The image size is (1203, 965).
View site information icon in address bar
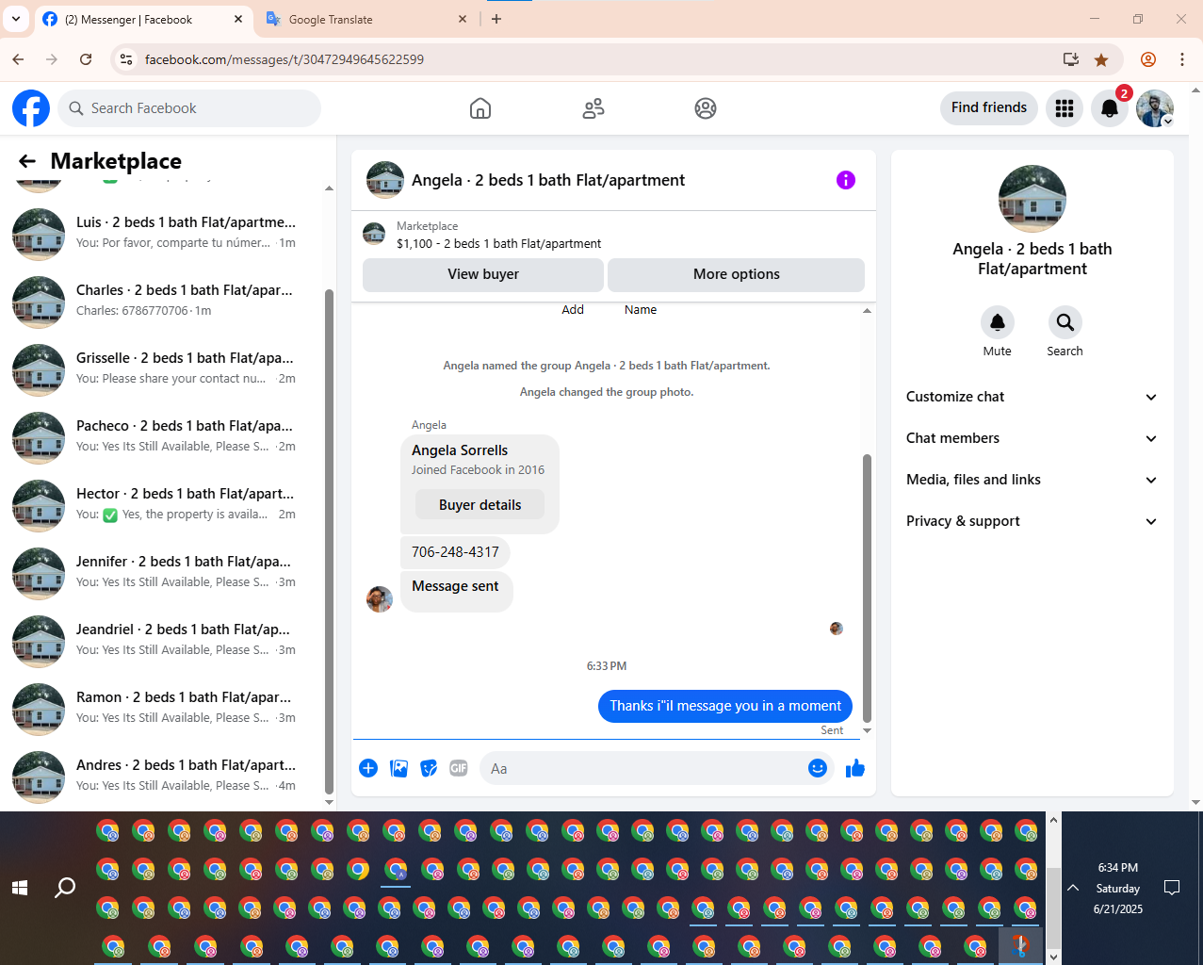click(126, 59)
